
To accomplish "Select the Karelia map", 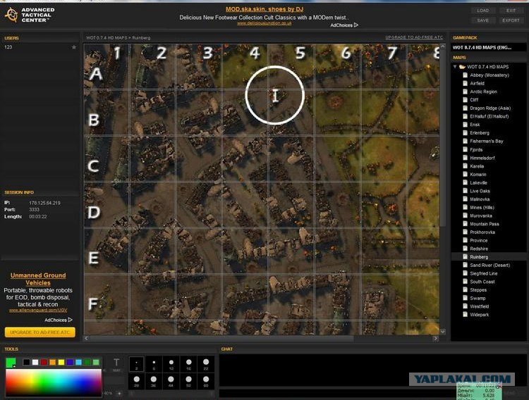I will (x=477, y=166).
